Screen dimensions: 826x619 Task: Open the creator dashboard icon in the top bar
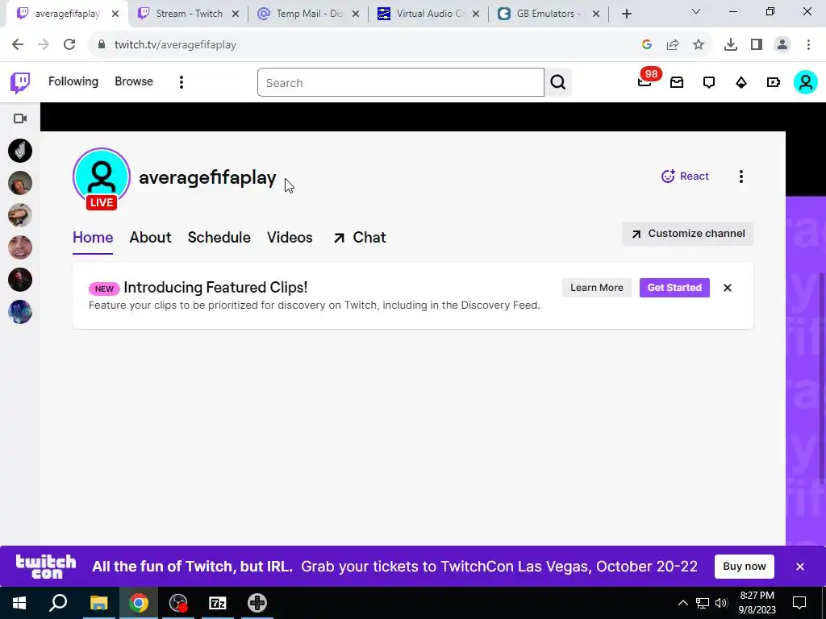[x=773, y=82]
